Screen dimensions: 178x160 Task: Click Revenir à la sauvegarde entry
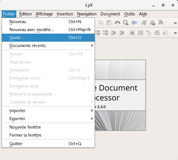click(x=48, y=94)
